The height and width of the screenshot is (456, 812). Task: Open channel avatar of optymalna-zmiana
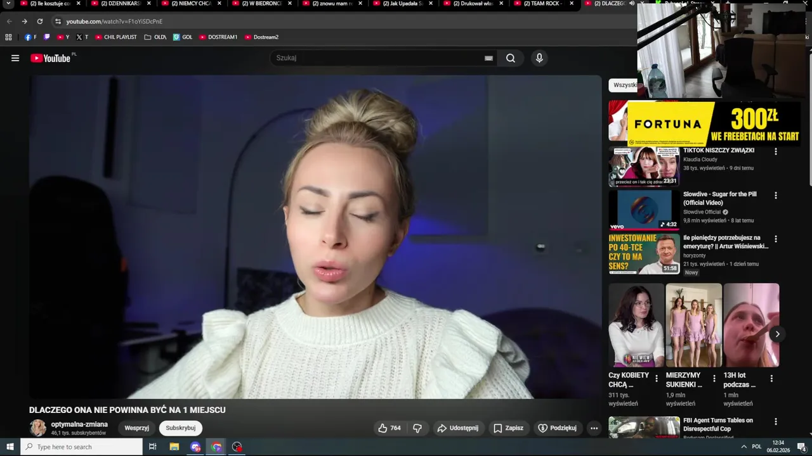coord(38,428)
